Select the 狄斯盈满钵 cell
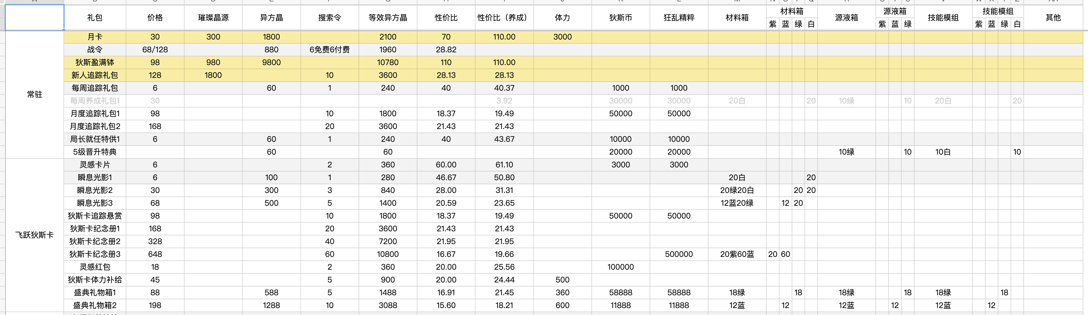Image resolution: width=1088 pixels, height=315 pixels. click(95, 62)
